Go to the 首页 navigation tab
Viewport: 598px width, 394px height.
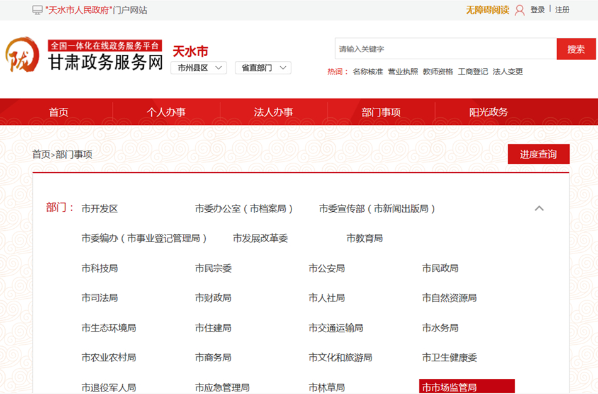pyautogui.click(x=59, y=112)
